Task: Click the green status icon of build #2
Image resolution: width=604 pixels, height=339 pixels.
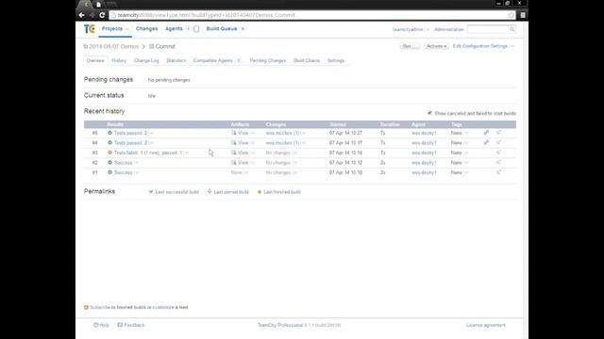Action: point(109,163)
